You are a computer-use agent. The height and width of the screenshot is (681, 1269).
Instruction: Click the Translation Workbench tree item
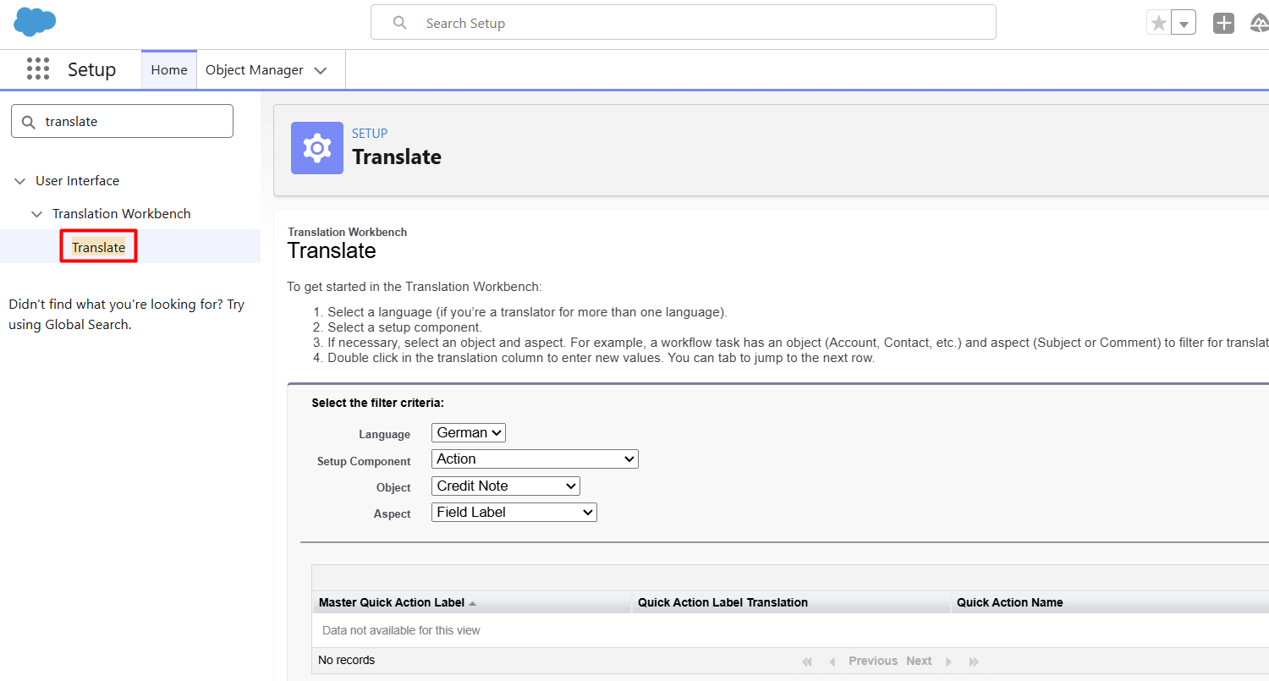pyautogui.click(x=122, y=214)
